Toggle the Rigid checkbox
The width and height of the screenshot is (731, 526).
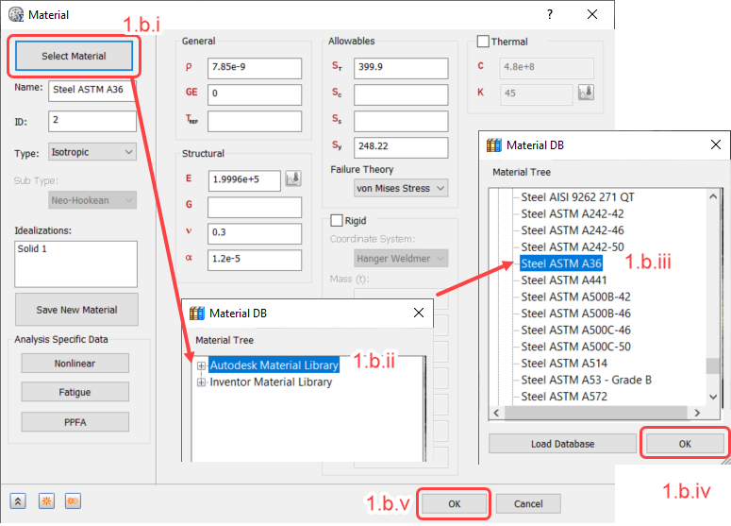(x=336, y=220)
